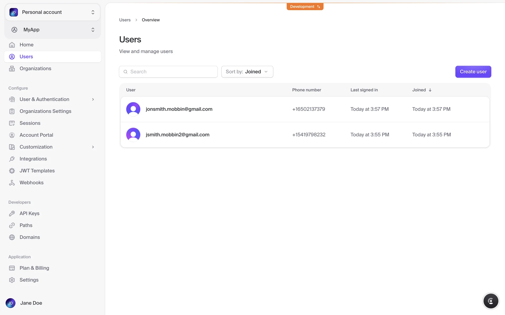This screenshot has width=505, height=315.
Task: Open the MyApp application switcher
Action: pos(52,30)
